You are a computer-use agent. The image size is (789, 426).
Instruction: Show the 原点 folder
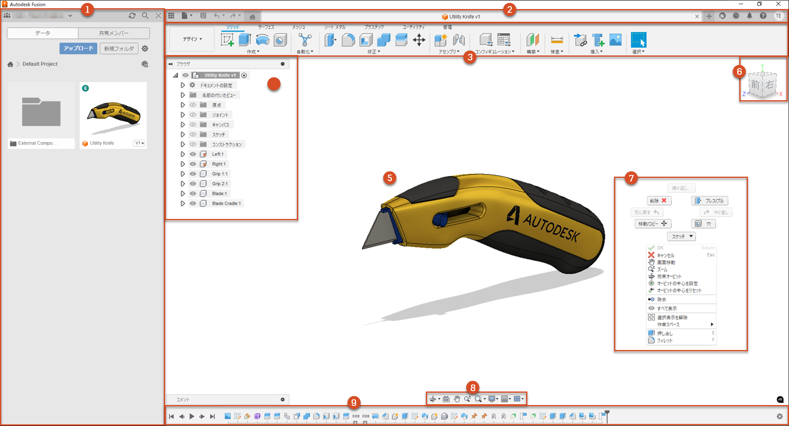tap(193, 105)
